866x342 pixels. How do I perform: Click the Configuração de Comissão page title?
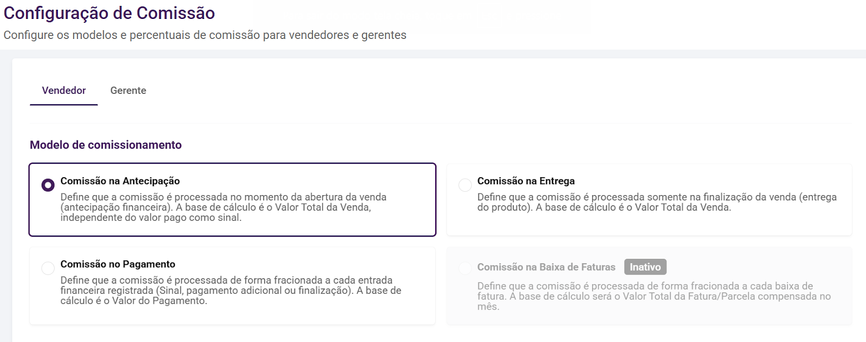109,13
